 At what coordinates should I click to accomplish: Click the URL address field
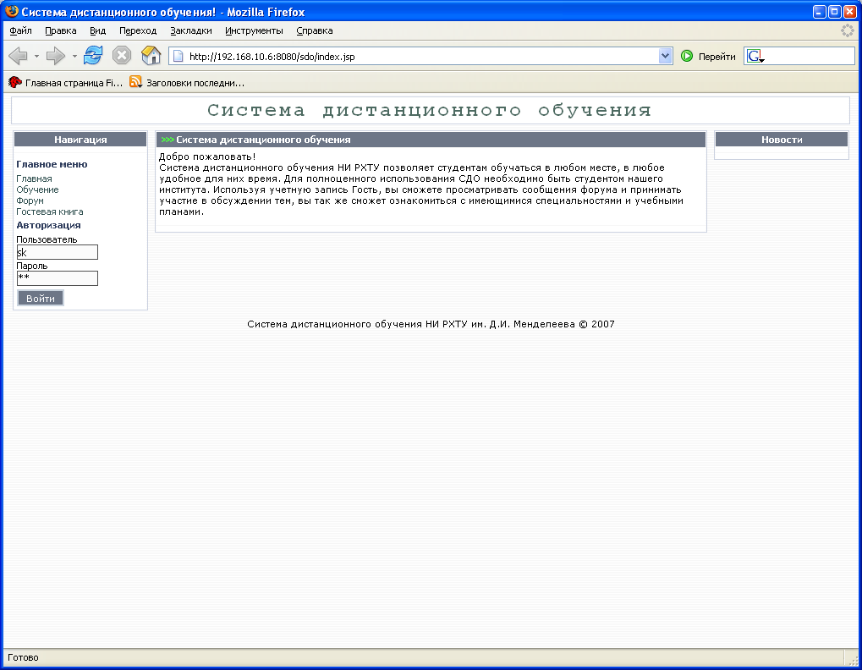coord(420,56)
